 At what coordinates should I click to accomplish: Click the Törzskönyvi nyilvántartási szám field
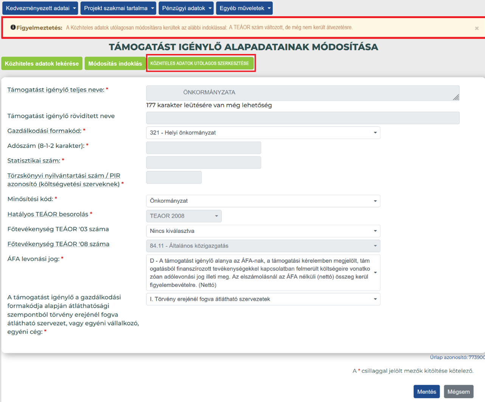(174, 177)
